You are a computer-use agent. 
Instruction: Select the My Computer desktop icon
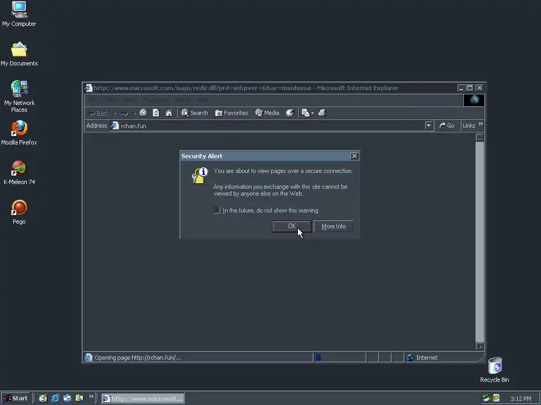(x=19, y=14)
